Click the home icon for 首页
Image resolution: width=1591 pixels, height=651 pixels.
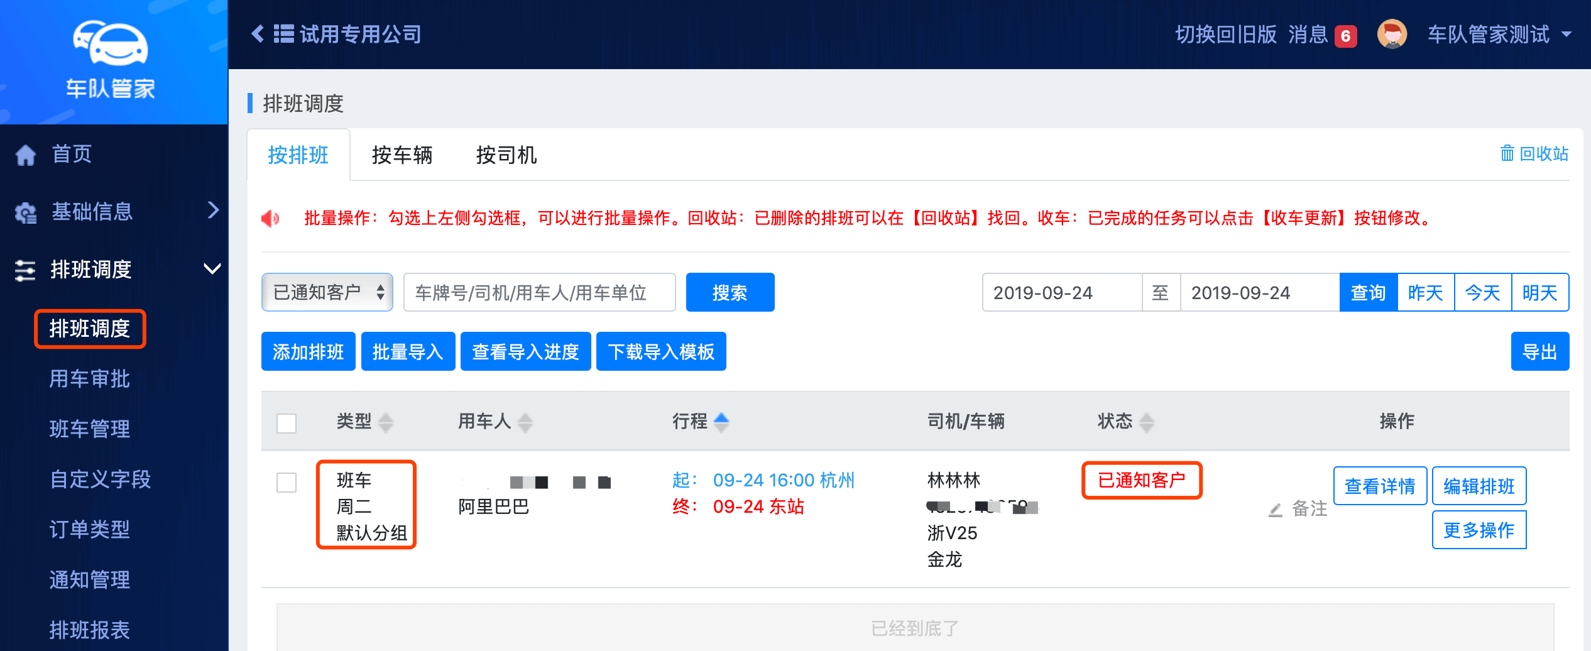26,155
